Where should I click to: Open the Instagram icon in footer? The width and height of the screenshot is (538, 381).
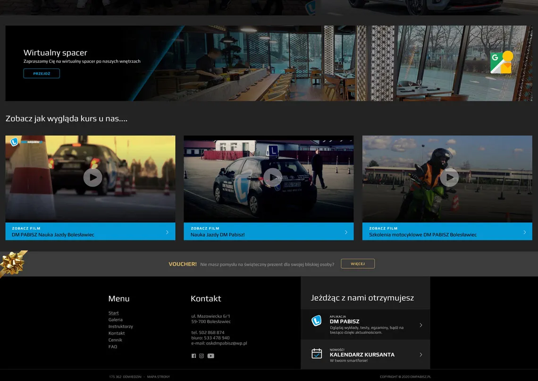202,356
